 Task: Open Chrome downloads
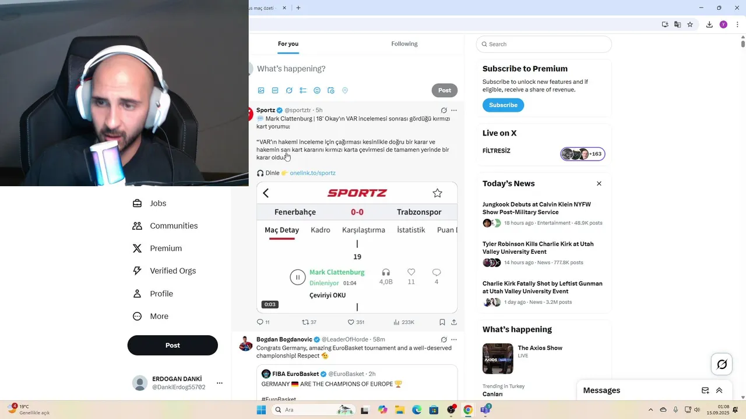pyautogui.click(x=709, y=24)
